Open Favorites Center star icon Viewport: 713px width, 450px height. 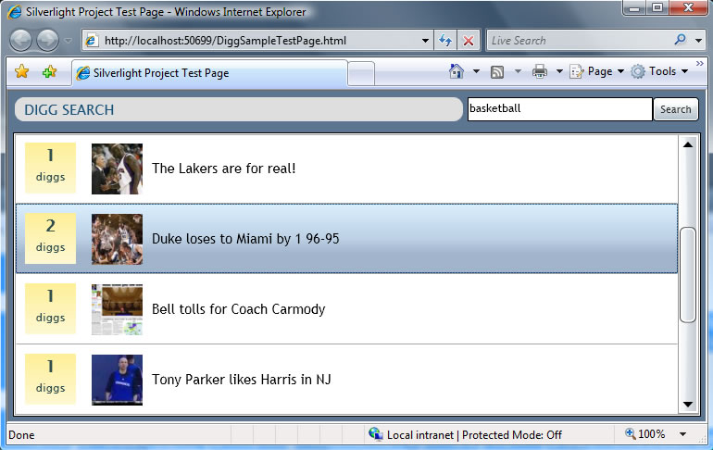pyautogui.click(x=21, y=71)
